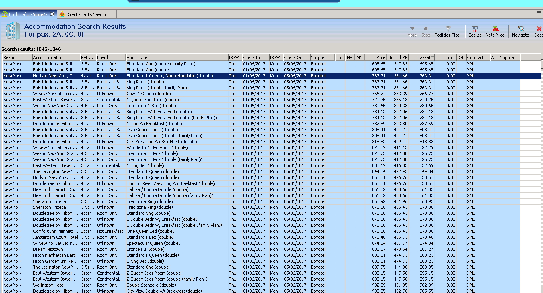Show Nett Price for results
The image size is (543, 293).
coord(495,31)
